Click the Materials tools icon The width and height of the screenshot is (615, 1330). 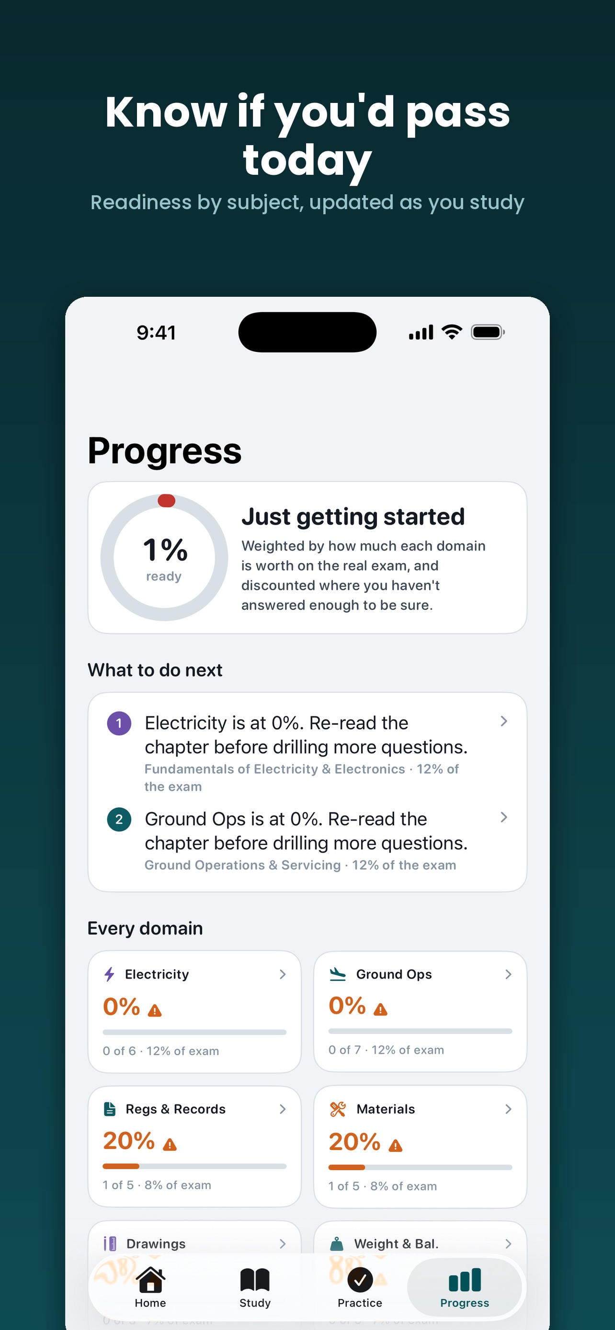(x=338, y=1109)
